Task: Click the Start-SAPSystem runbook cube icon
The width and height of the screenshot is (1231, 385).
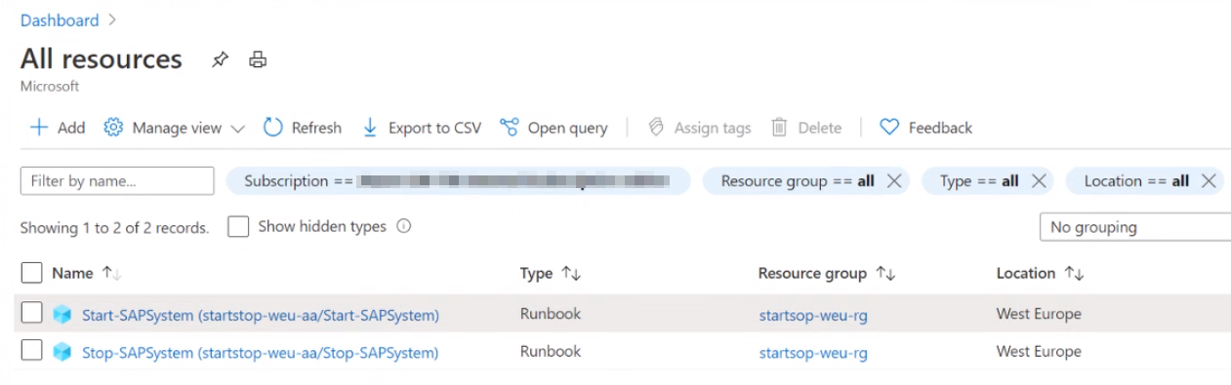Action: [x=62, y=315]
